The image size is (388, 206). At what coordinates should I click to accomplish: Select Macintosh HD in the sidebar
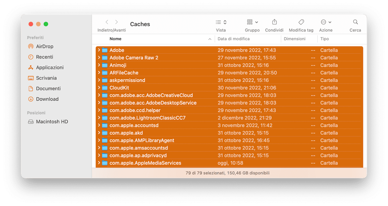click(x=48, y=122)
